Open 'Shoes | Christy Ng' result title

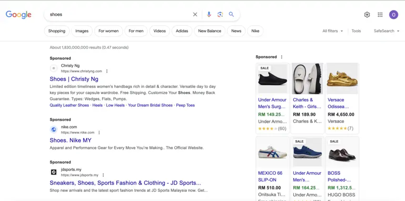tap(74, 79)
